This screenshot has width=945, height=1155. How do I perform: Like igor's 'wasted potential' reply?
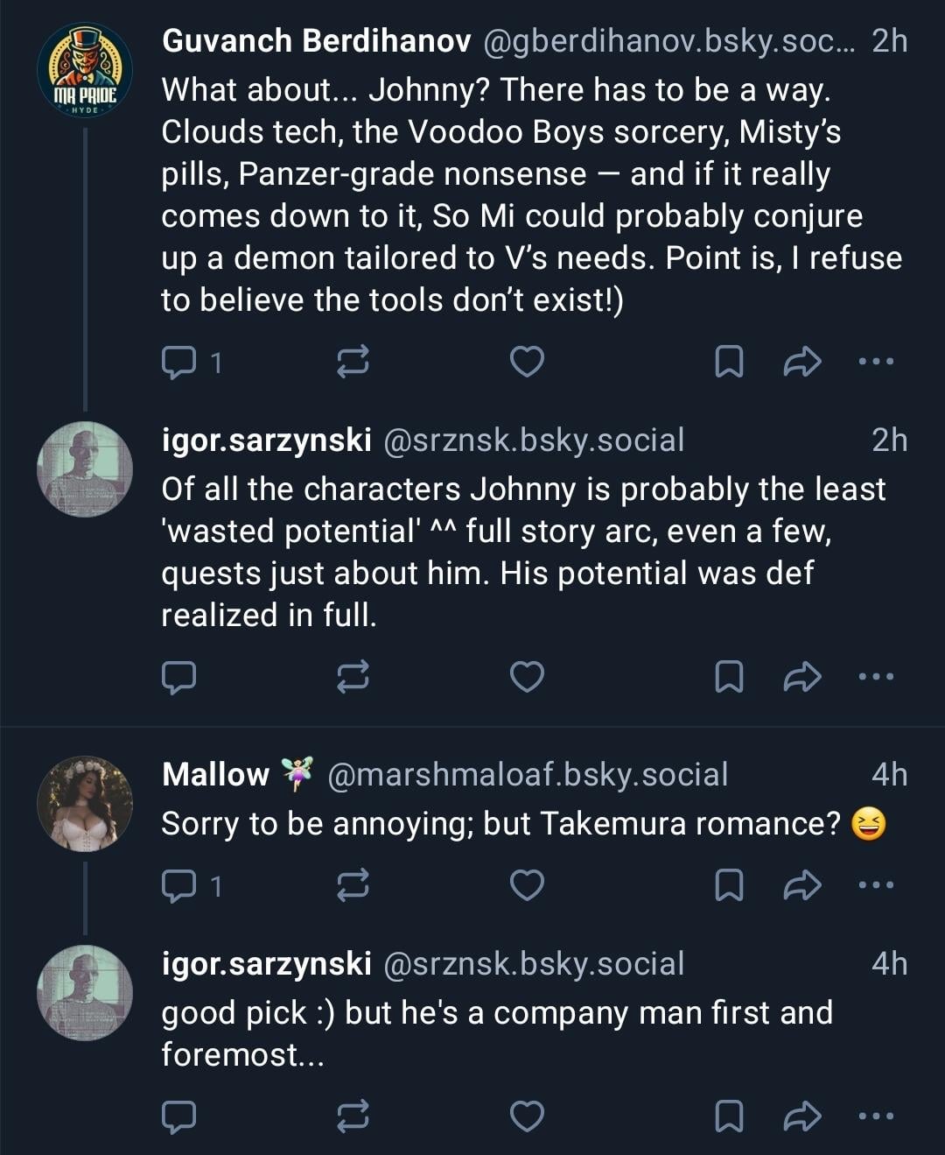pos(527,677)
